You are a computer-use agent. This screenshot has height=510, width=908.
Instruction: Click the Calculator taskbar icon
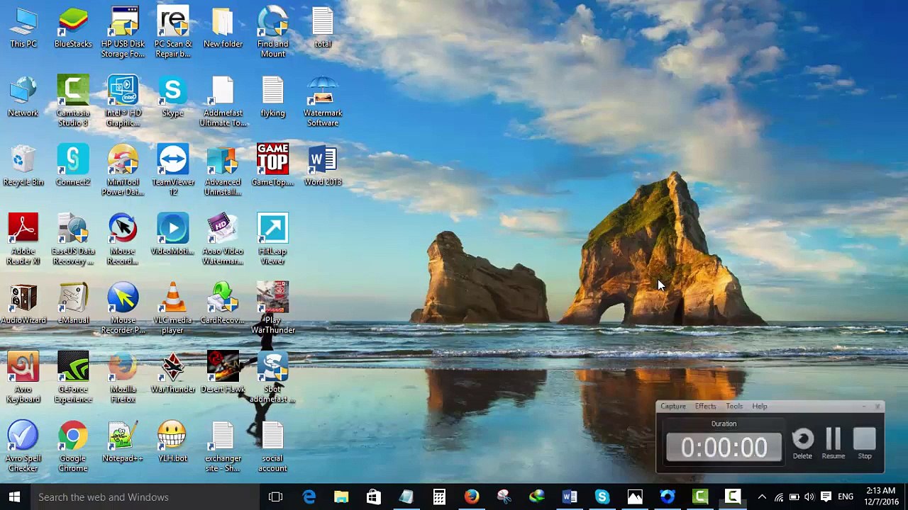tap(439, 497)
